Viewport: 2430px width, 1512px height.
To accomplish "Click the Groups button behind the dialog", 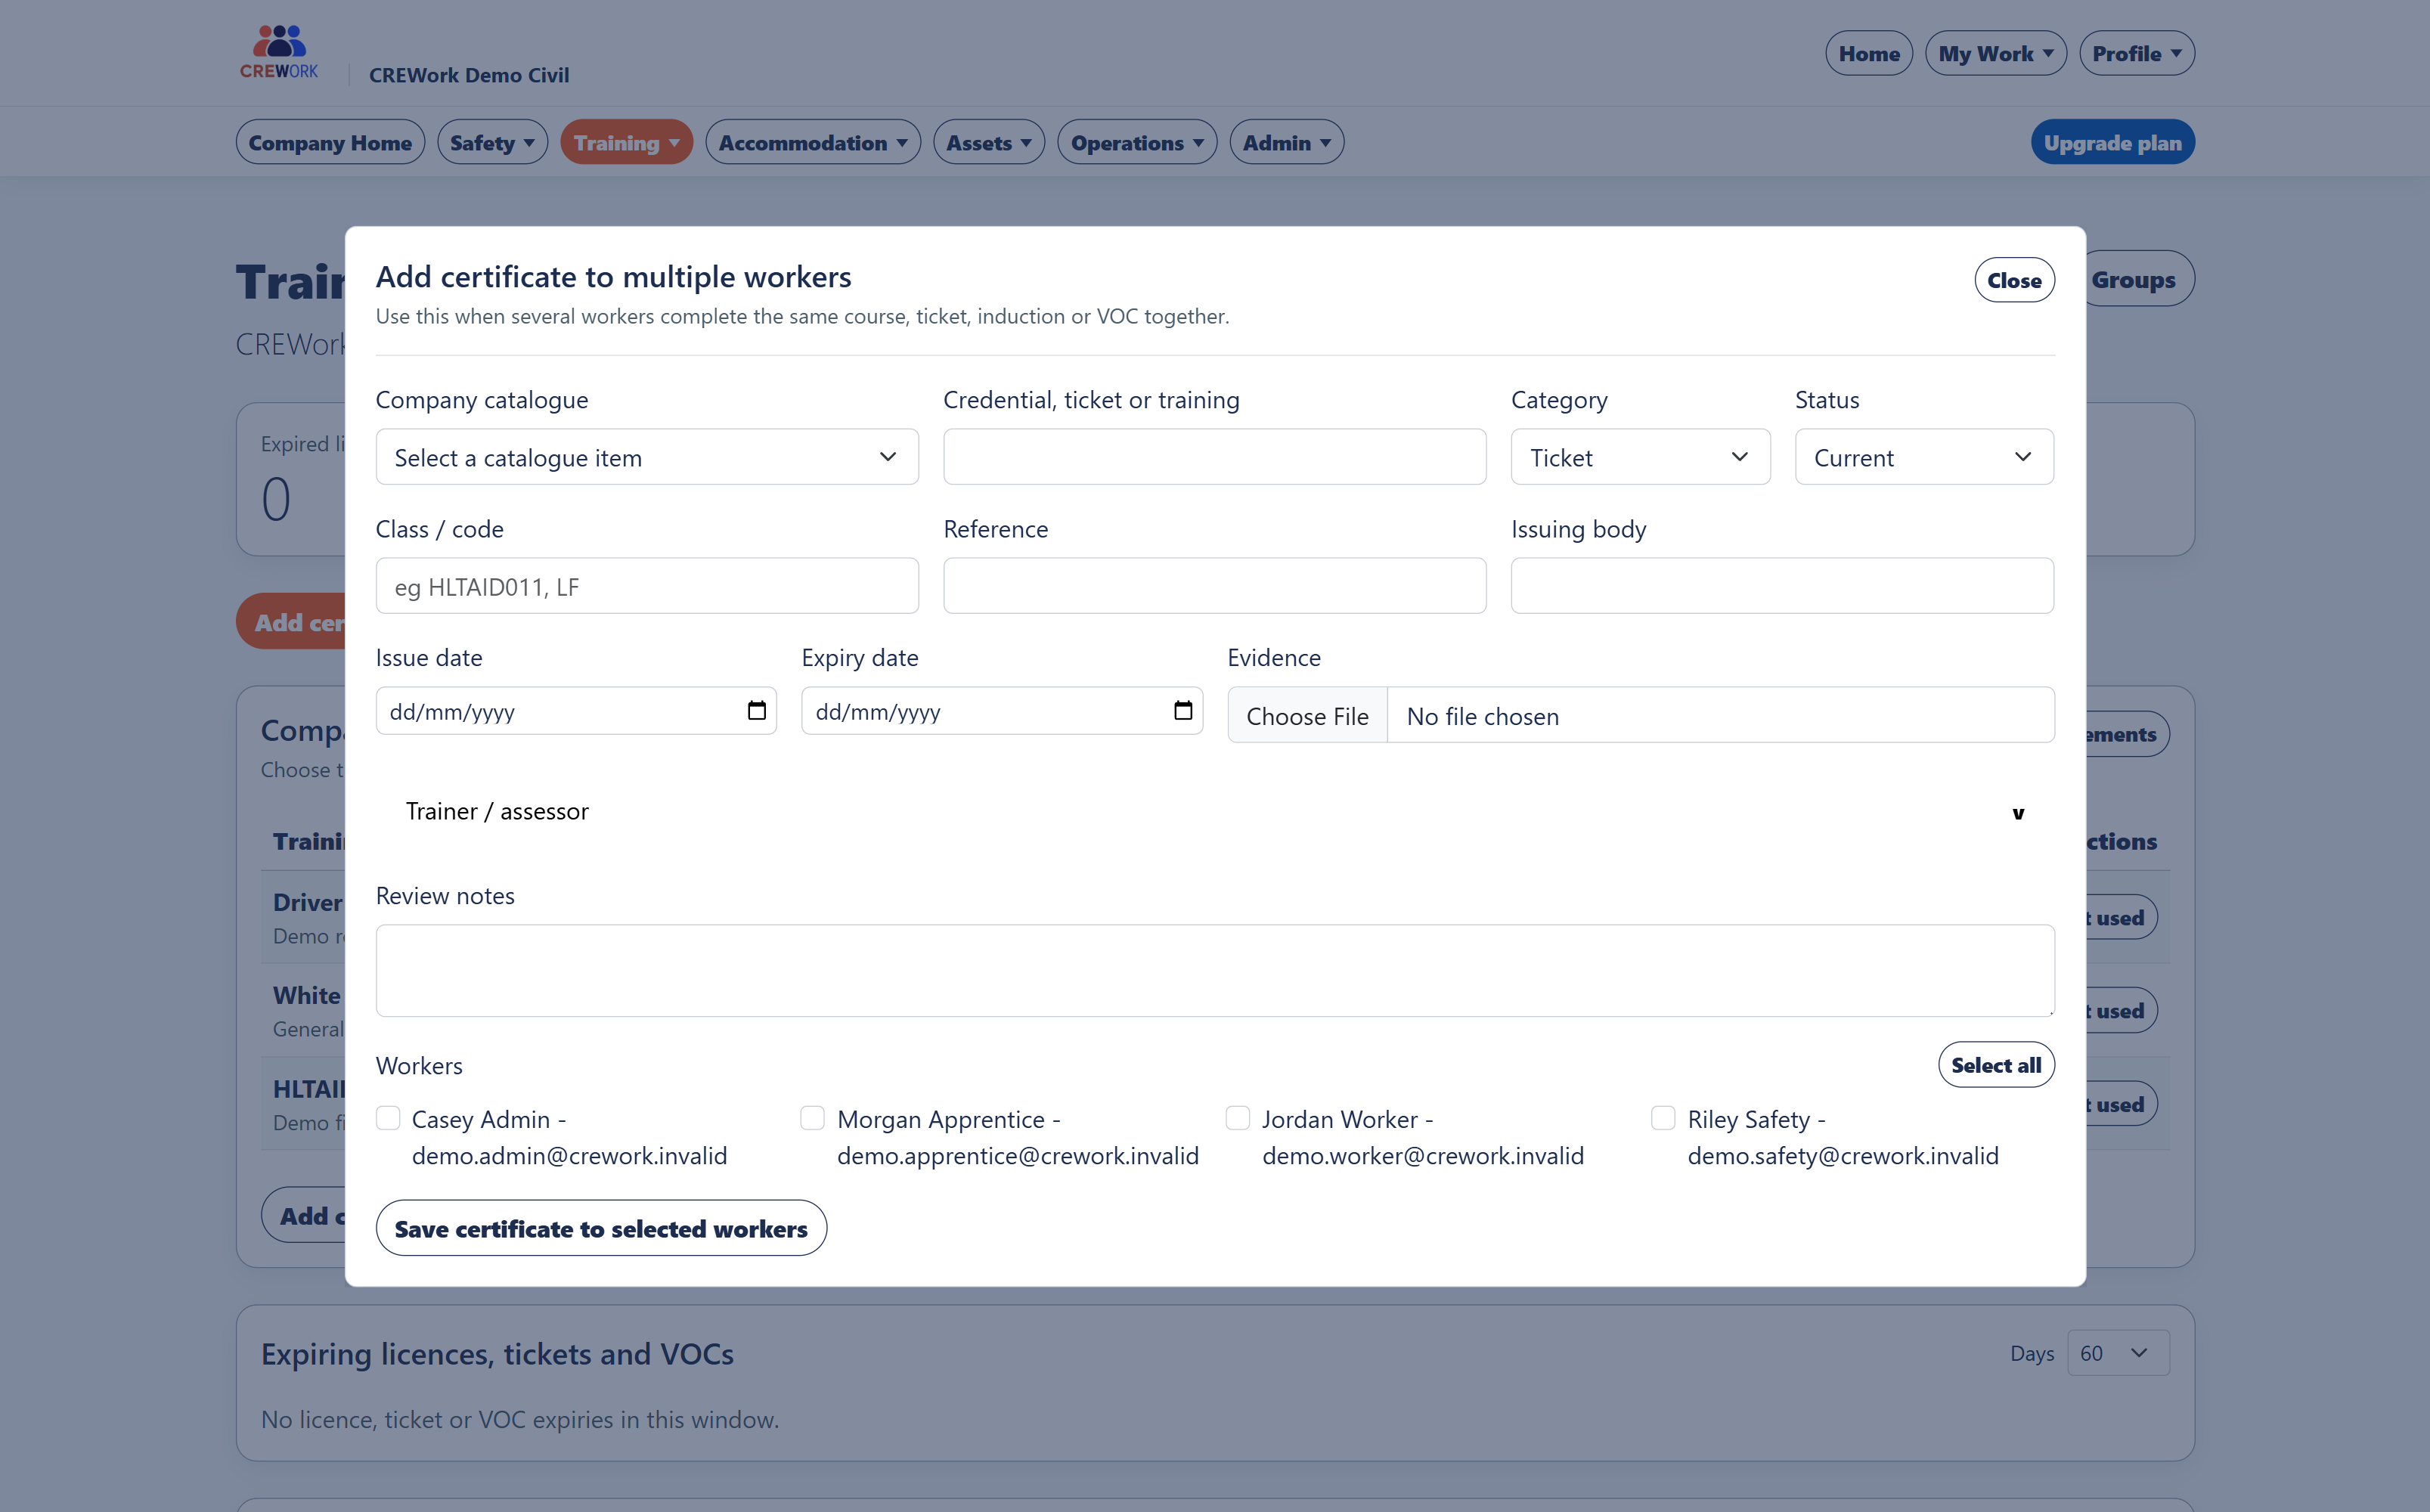I will (x=2140, y=280).
